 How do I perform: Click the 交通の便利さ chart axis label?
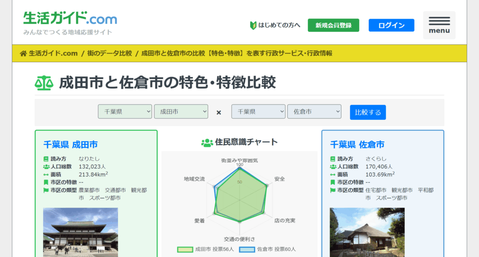(239, 239)
